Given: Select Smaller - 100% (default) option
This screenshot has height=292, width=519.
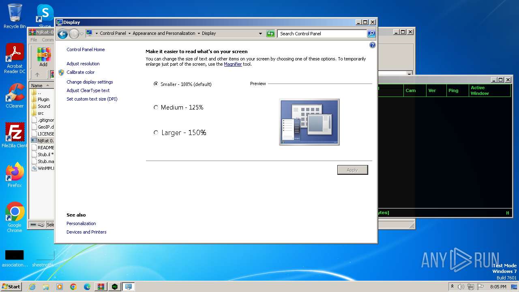Looking at the screenshot, I should [156, 84].
